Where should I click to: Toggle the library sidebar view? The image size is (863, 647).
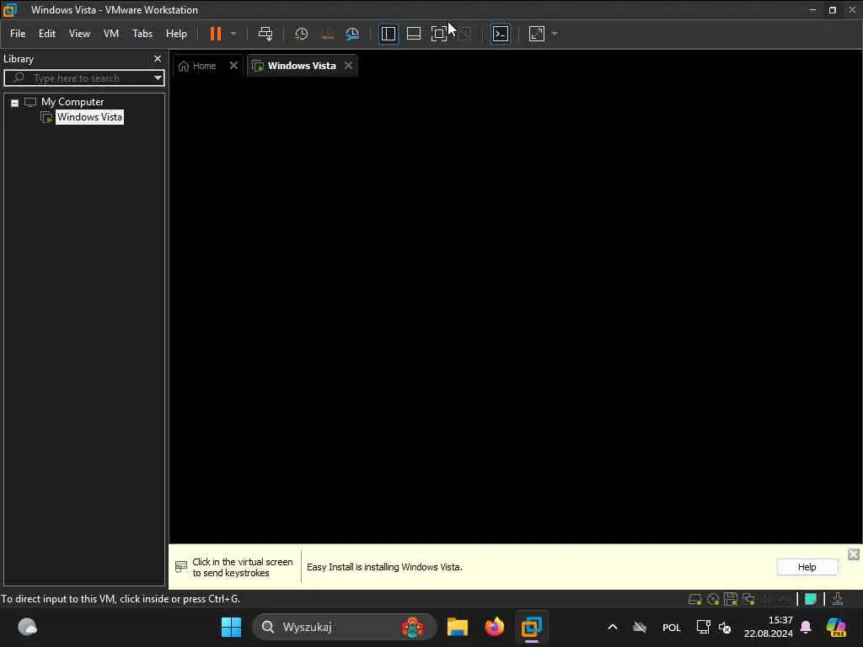(x=389, y=34)
